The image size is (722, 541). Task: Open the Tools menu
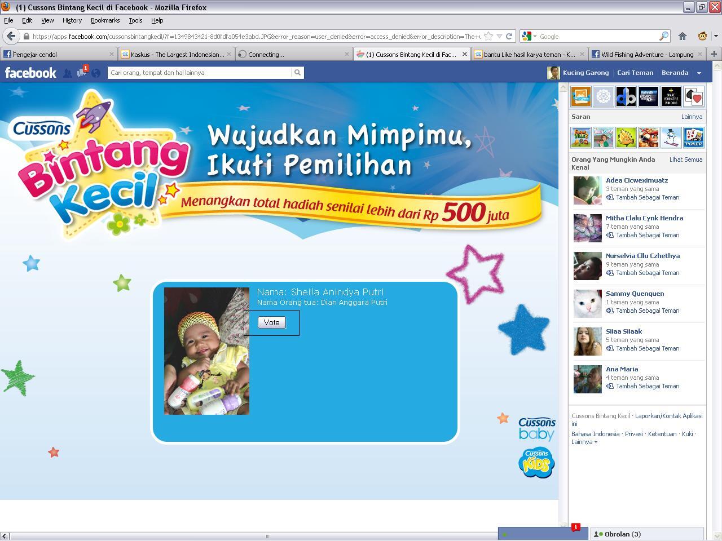135,20
